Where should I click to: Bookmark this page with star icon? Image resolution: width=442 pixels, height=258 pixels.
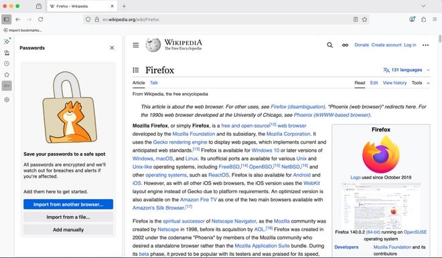(364, 19)
